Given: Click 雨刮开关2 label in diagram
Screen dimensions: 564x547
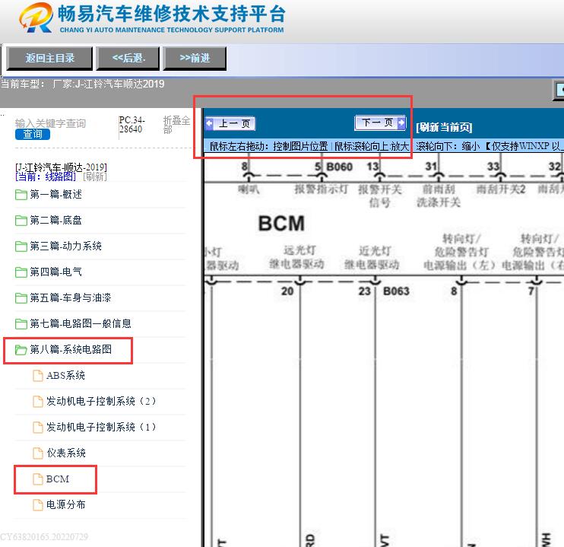Looking at the screenshot, I should tap(501, 189).
